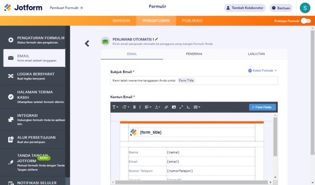Viewport: 315px width, 185px height.
Task: Toggle bold formatting
Action: coord(135,107)
